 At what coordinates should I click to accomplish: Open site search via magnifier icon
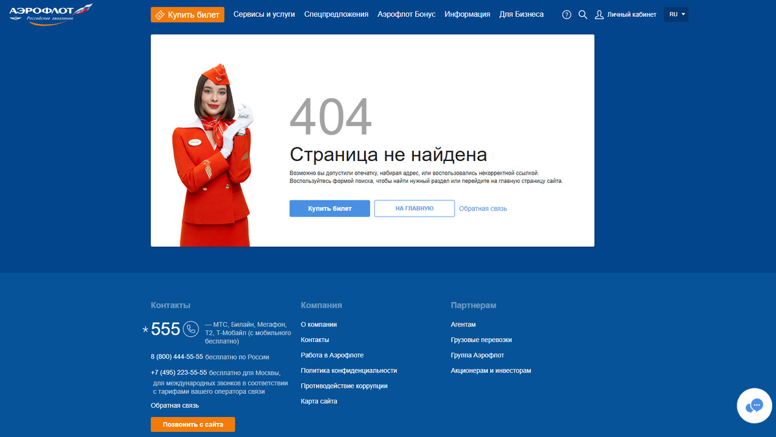pos(583,14)
